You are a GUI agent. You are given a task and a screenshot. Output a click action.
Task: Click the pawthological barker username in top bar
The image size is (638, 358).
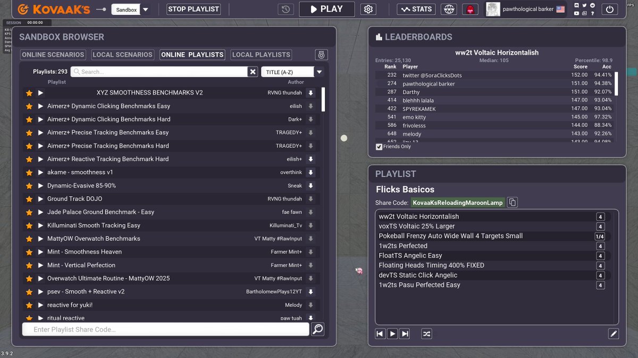pyautogui.click(x=528, y=9)
